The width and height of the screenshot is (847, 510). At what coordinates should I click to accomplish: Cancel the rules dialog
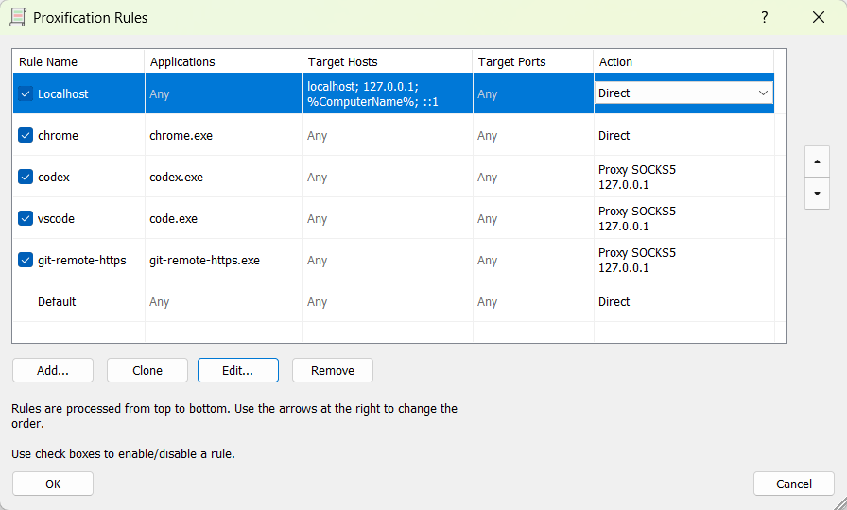point(794,484)
